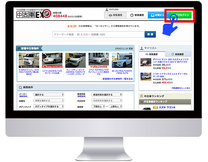Screen dimensions: 208x162
Task: Open 検索履歴 in the top header
Action: 136,16
